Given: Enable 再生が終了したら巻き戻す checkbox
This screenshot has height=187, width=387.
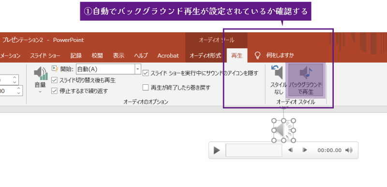Looking at the screenshot, I should pos(146,87).
